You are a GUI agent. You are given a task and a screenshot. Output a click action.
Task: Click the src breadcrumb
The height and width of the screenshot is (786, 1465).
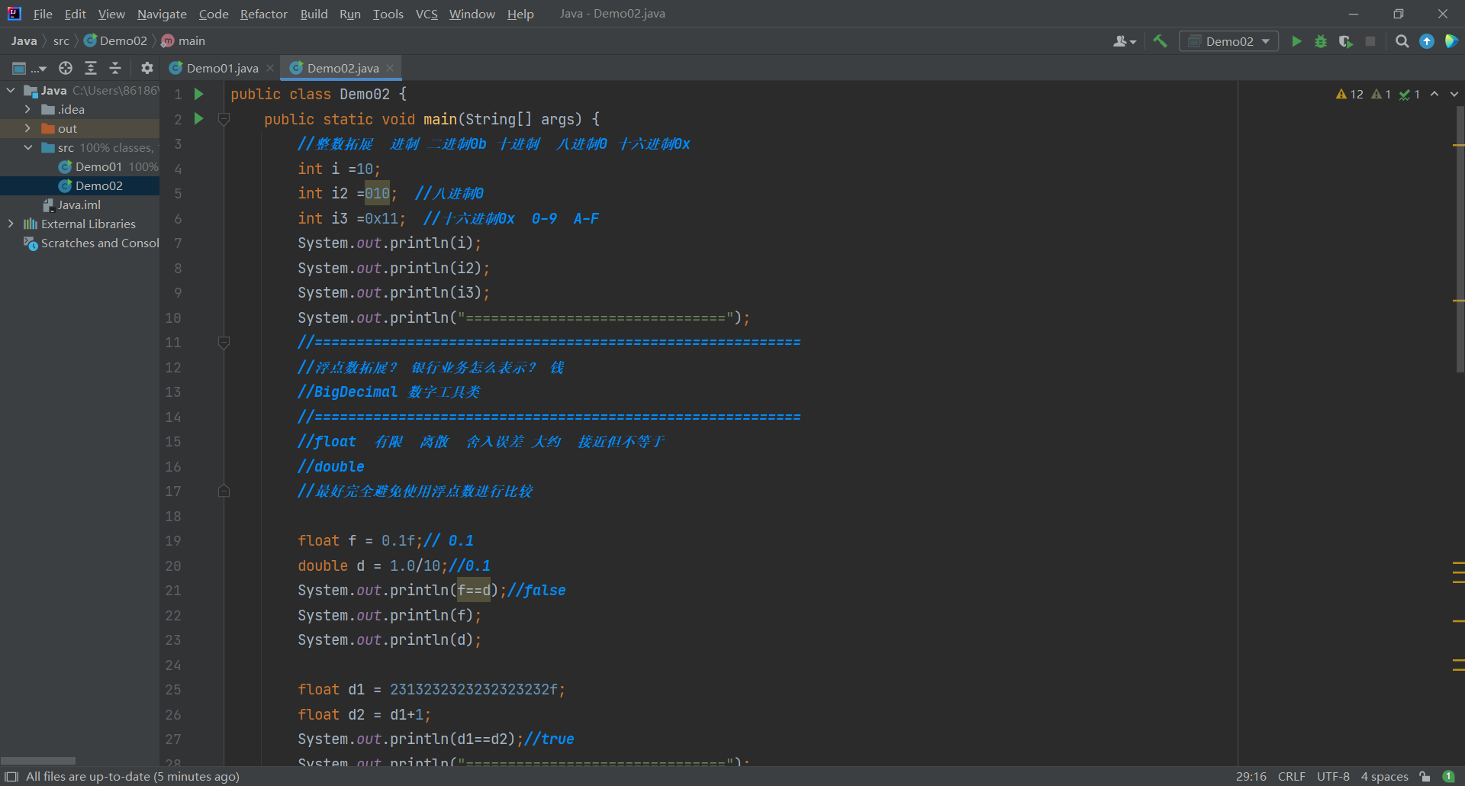pos(61,41)
